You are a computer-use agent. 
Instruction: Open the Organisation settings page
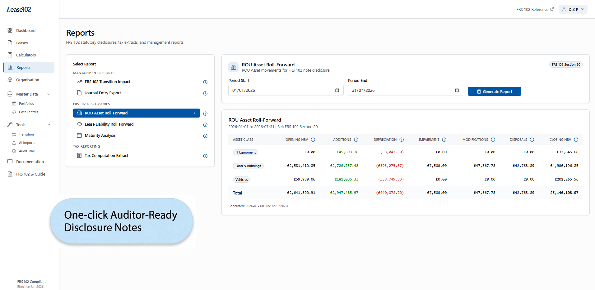pos(27,80)
